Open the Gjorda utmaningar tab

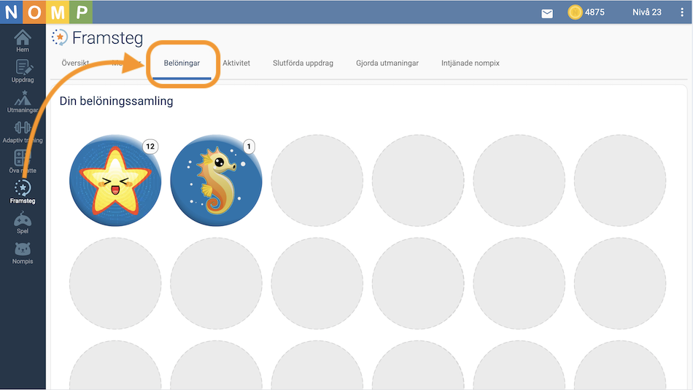click(x=387, y=63)
